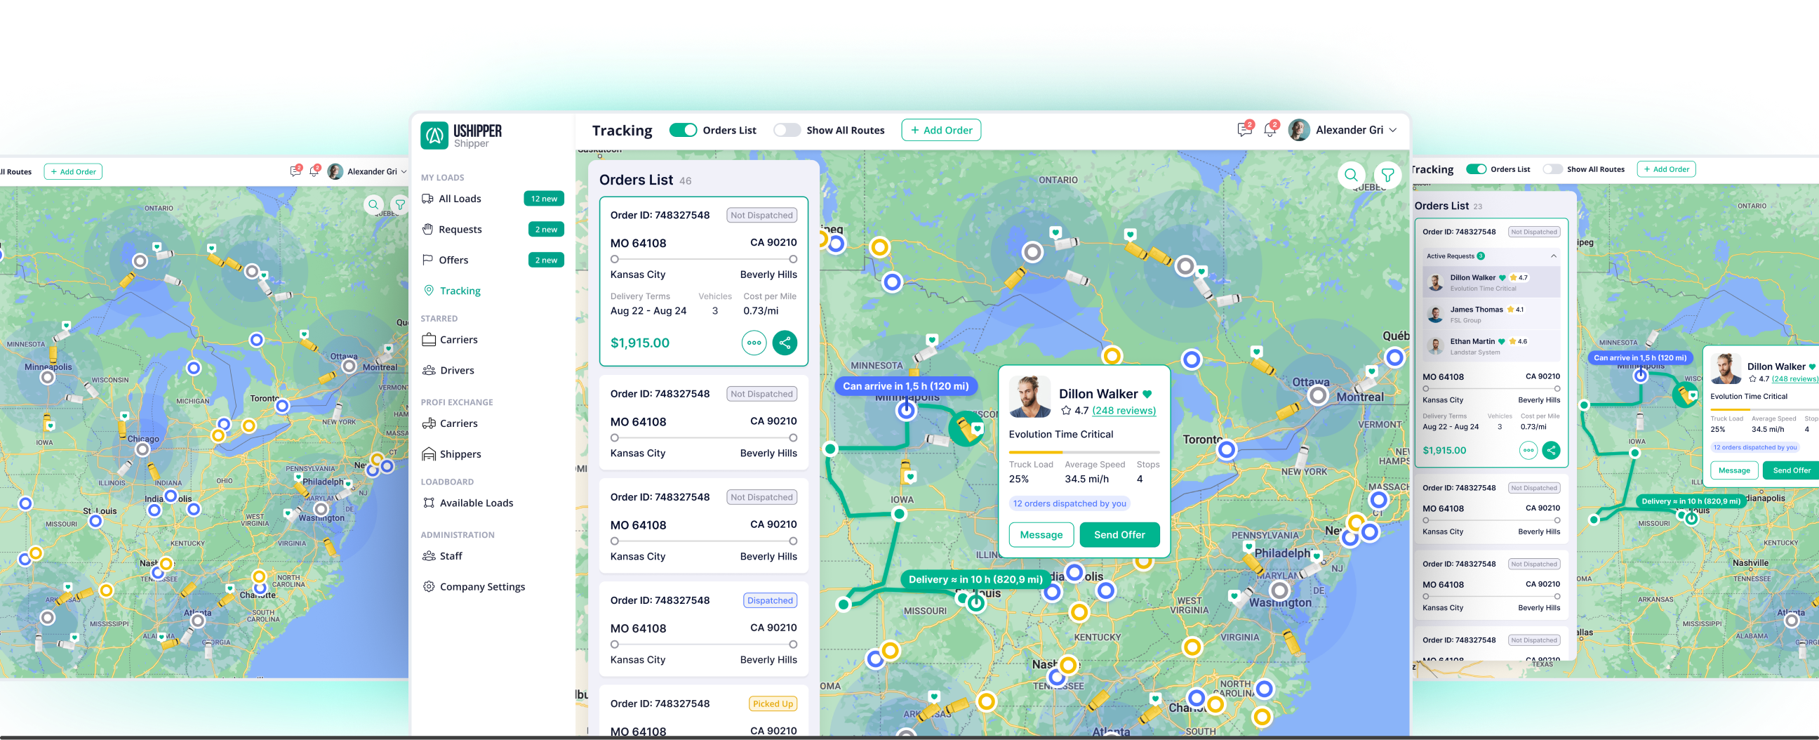Click Dillon Walker's profile photo
Screen dimensions: 1819x740
[x=1030, y=397]
